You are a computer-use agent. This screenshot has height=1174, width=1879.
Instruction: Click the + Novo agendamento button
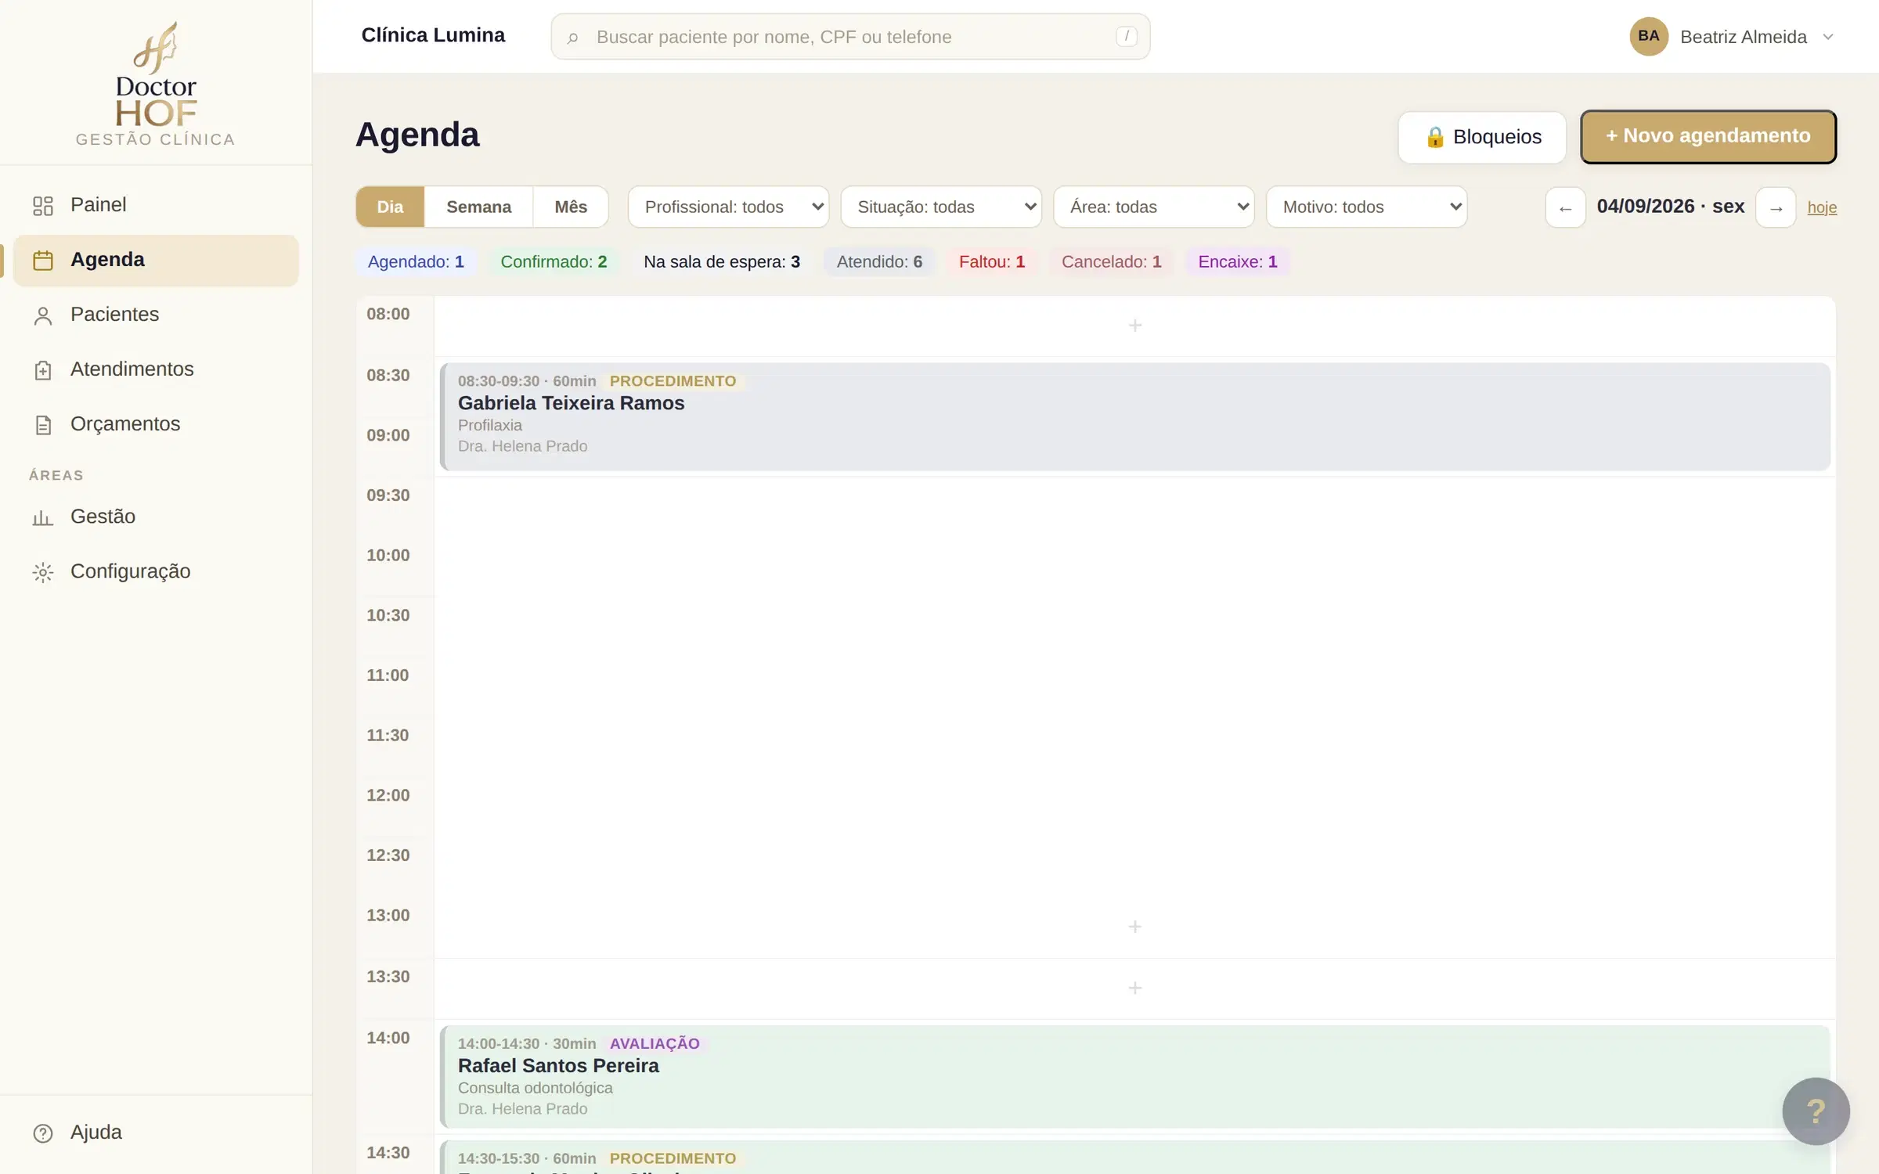click(x=1708, y=136)
